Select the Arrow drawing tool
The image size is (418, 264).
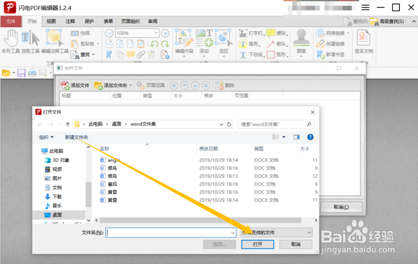coord(277,44)
